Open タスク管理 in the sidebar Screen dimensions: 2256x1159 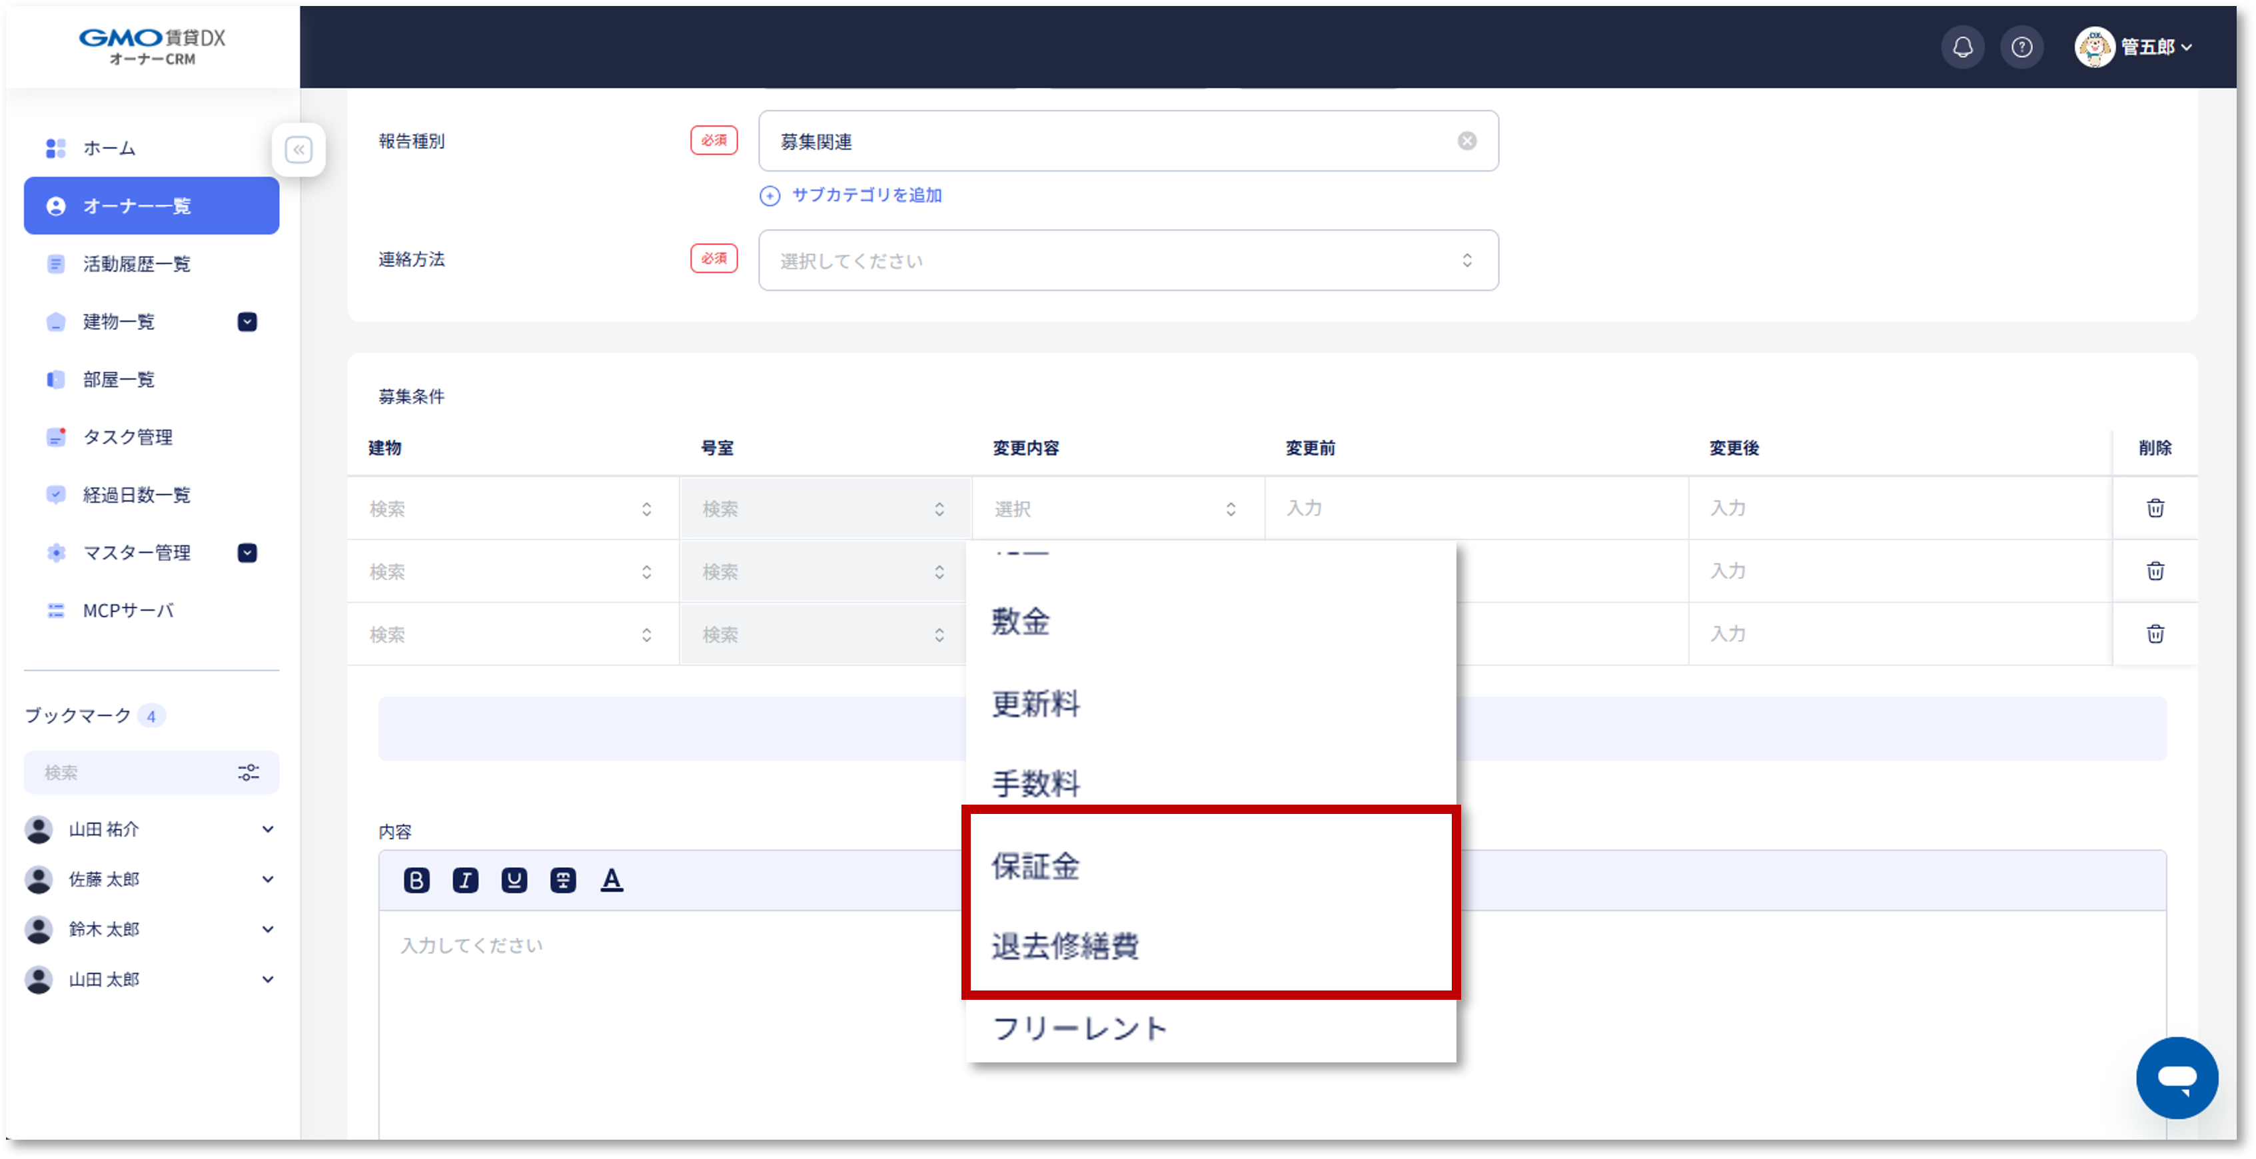pyautogui.click(x=151, y=437)
